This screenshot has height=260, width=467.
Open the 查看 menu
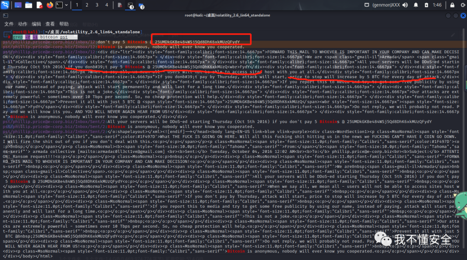pyautogui.click(x=50, y=24)
